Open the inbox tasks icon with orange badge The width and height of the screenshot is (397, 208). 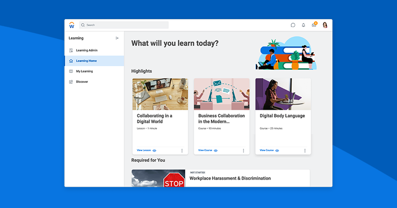coord(314,25)
